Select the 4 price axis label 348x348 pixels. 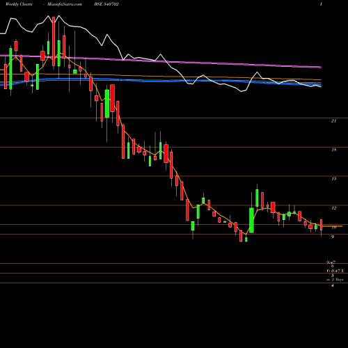pos(333,285)
